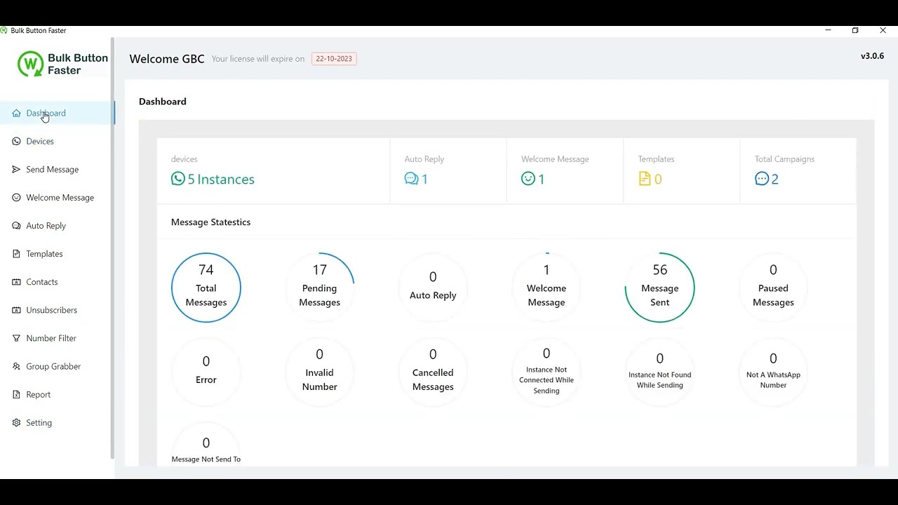The height and width of the screenshot is (505, 898).
Task: Click the 1 Welcome Message statistic circle
Action: coord(547,287)
